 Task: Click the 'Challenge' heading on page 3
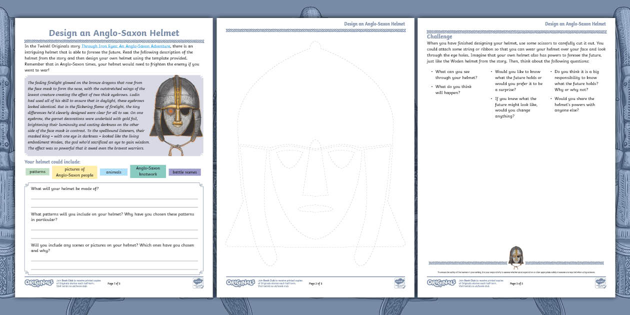tap(439, 36)
